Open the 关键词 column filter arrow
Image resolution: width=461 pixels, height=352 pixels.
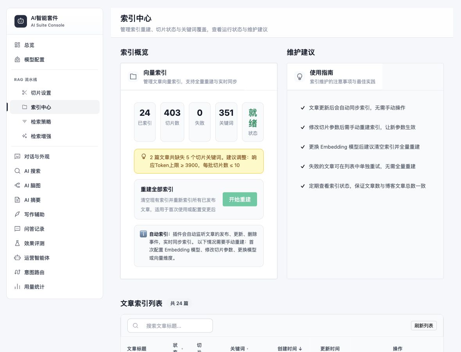pyautogui.click(x=248, y=349)
